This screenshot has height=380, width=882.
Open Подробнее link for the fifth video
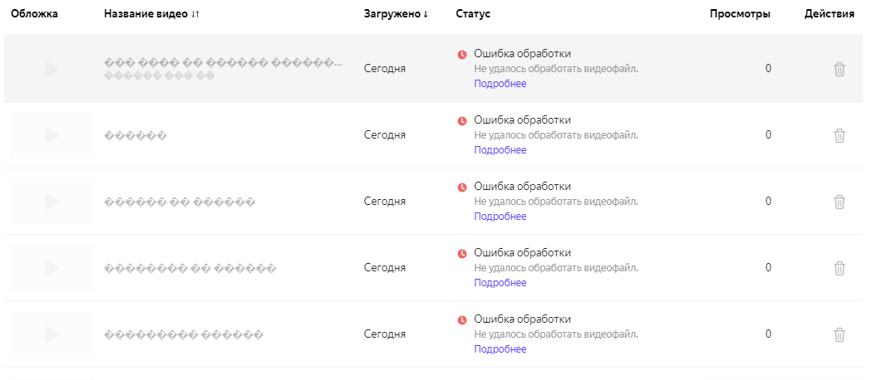pyautogui.click(x=500, y=349)
